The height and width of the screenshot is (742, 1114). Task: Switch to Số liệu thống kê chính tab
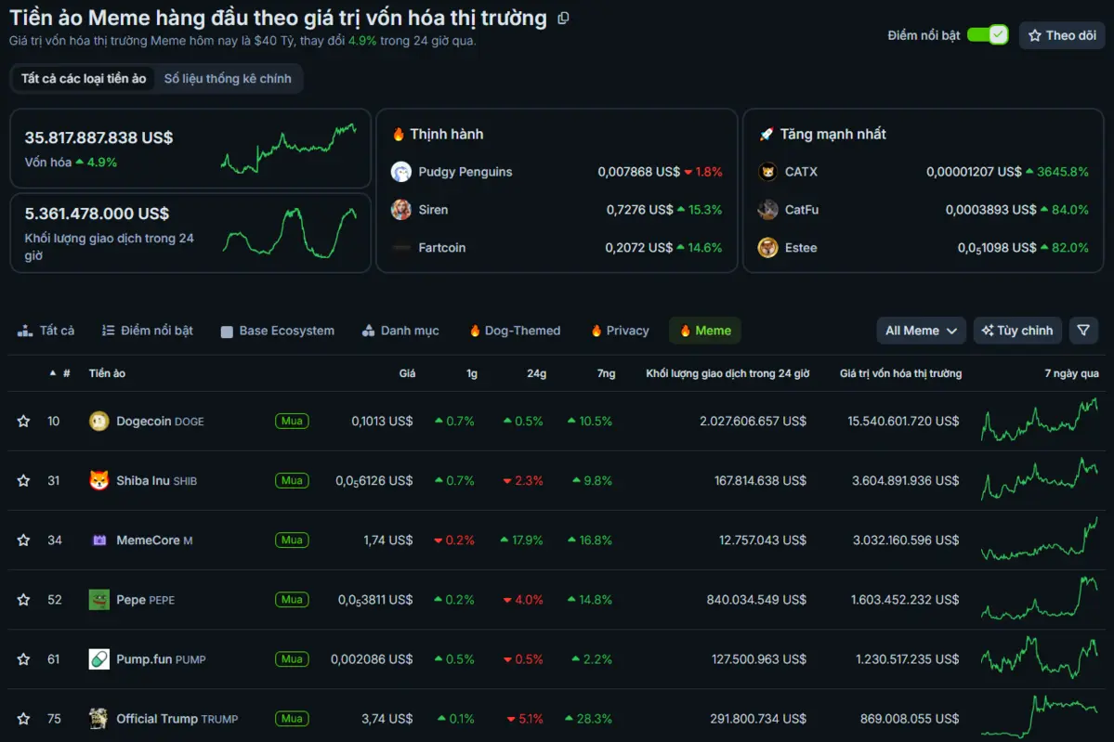[x=228, y=79]
